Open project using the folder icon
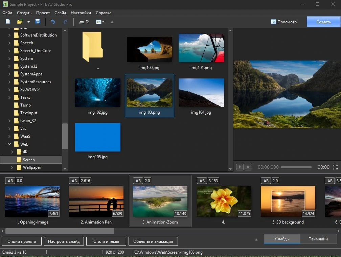341x257 pixels. [x=20, y=22]
